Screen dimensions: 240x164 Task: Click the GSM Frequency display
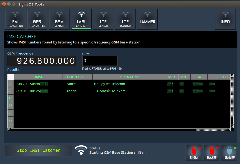[41, 61]
